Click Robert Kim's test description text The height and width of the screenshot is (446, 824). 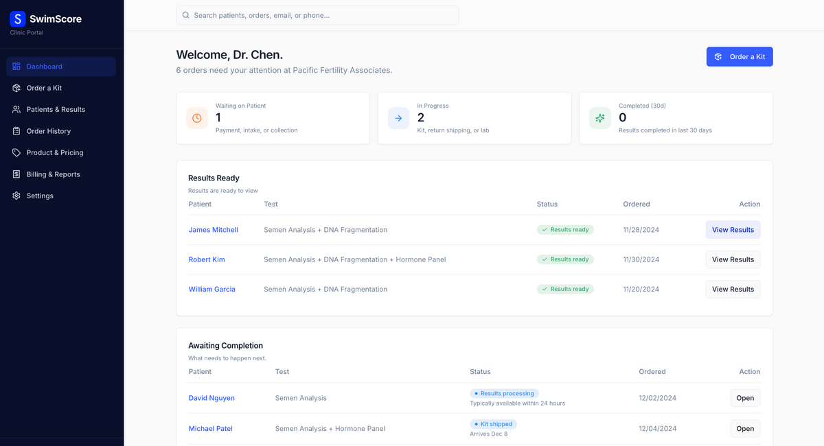(x=355, y=259)
